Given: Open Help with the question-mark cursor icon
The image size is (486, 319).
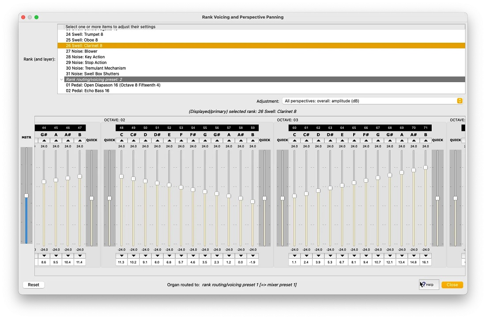Looking at the screenshot, I should click(x=429, y=285).
